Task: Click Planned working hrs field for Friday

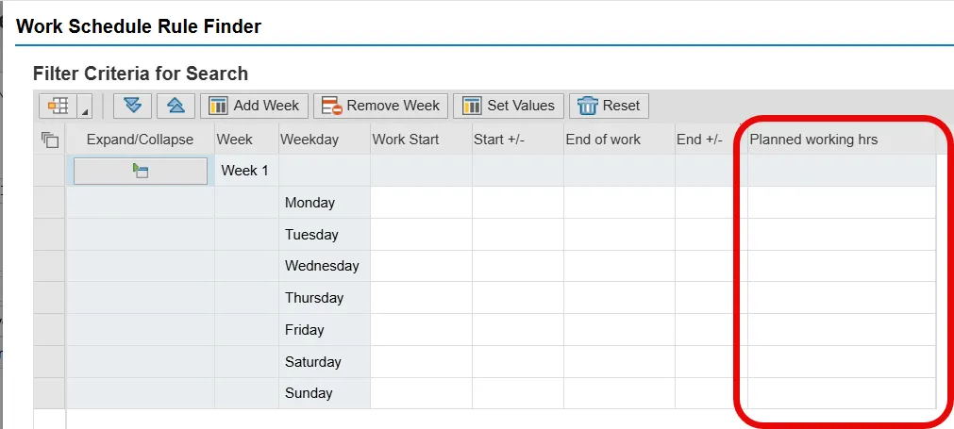Action: click(x=842, y=330)
